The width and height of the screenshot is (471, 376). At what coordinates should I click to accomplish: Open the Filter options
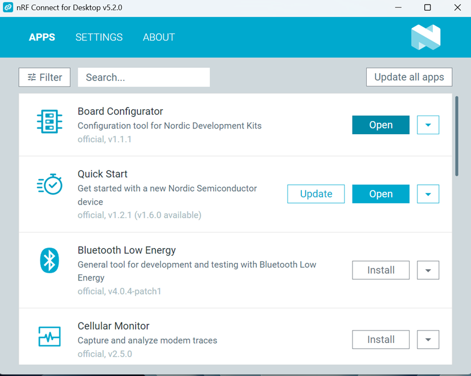tap(44, 77)
